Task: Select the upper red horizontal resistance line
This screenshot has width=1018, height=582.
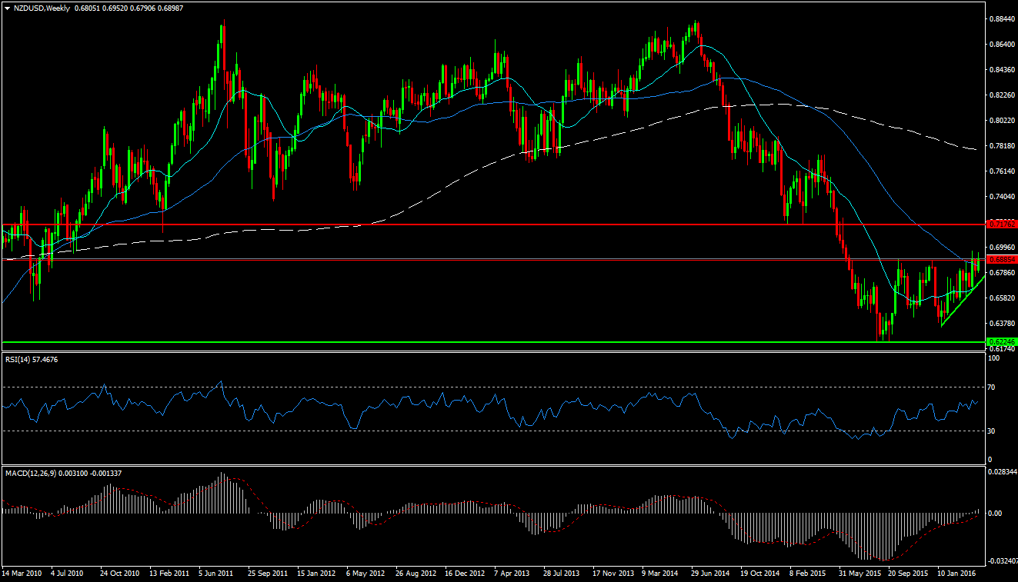Action: pos(462,224)
